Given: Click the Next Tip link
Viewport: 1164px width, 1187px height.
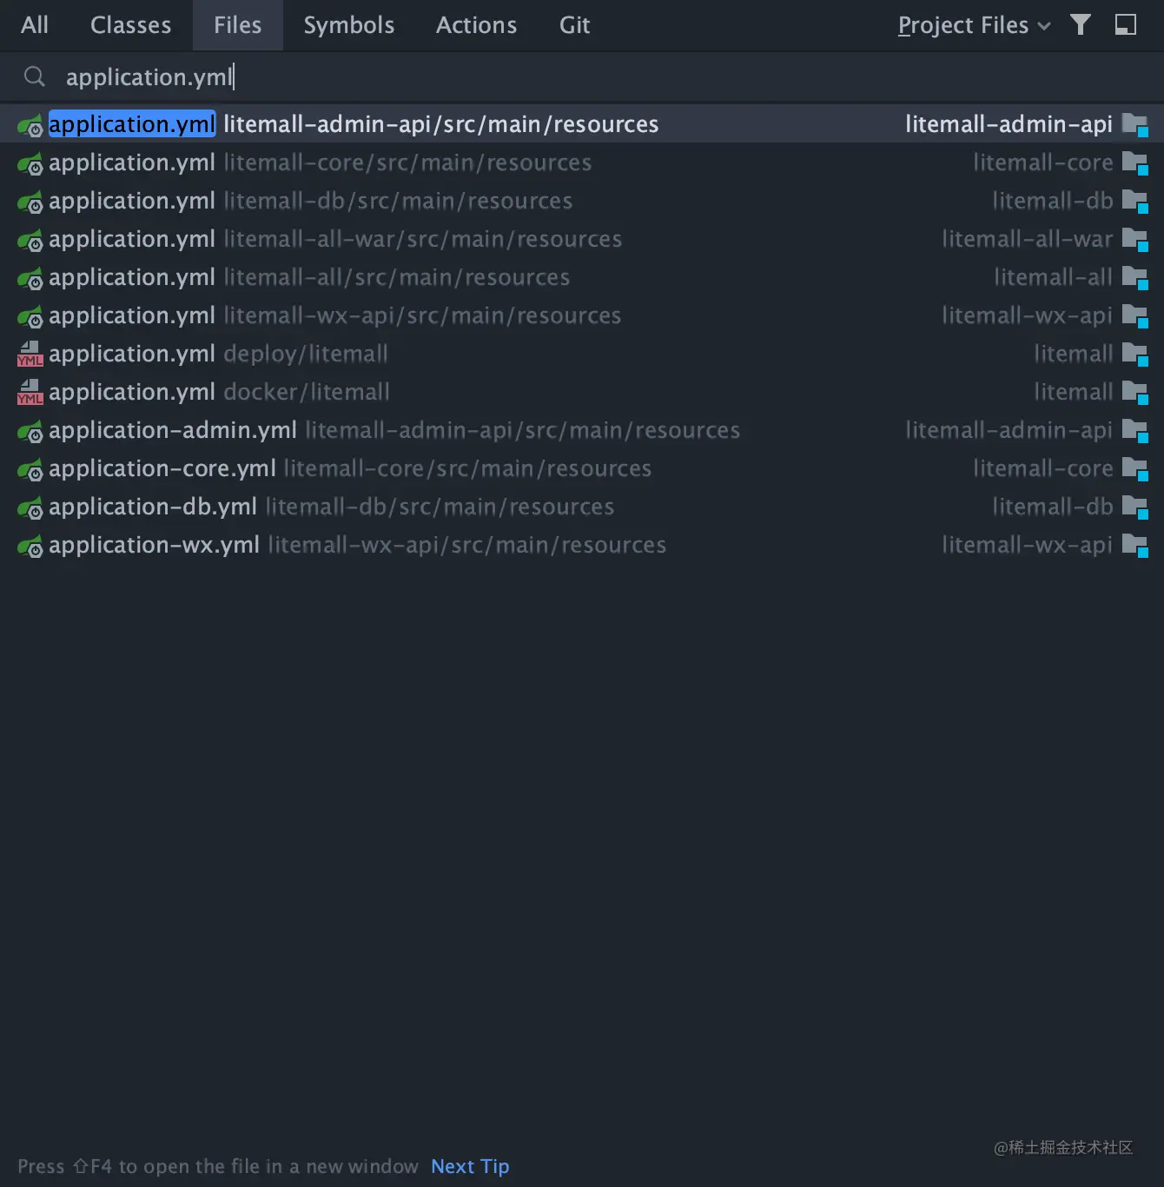Looking at the screenshot, I should point(470,1166).
